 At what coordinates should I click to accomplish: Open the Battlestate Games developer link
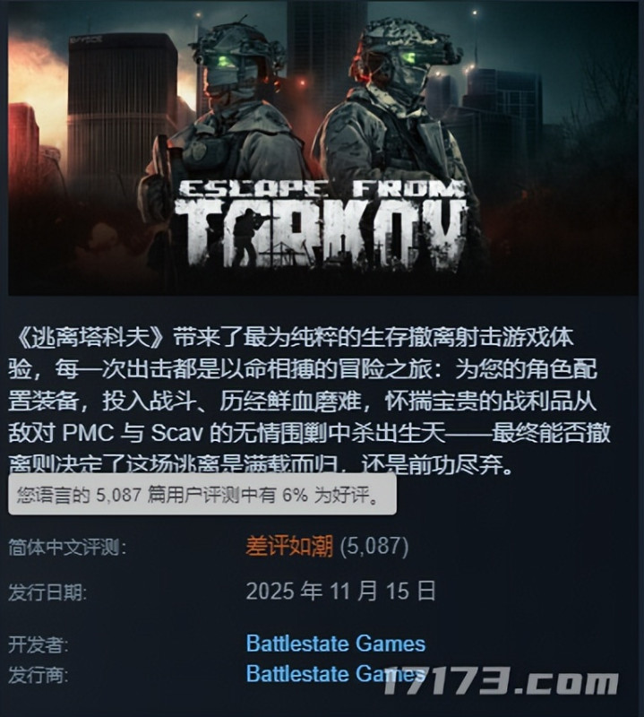tap(336, 644)
